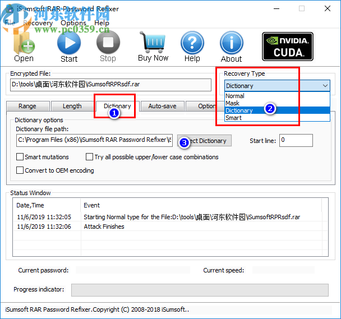Pick Smart recovery type option
This screenshot has height=319, width=341.
pos(277,118)
